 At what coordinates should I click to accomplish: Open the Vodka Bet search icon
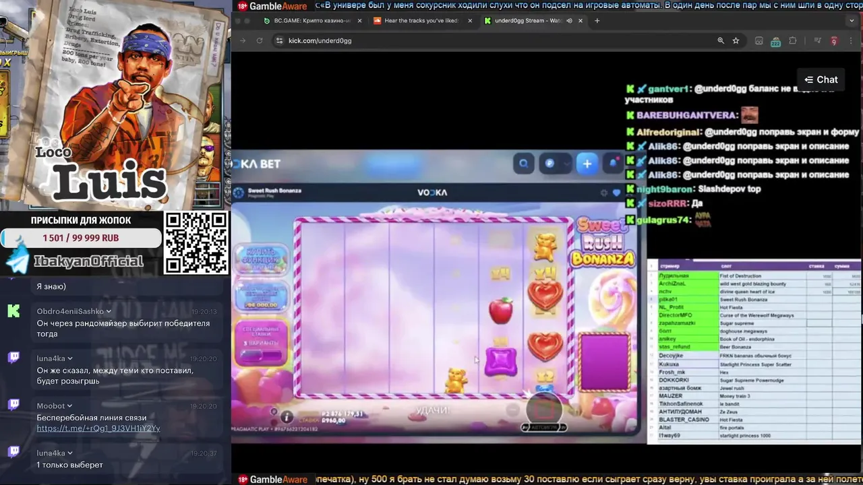pyautogui.click(x=523, y=164)
